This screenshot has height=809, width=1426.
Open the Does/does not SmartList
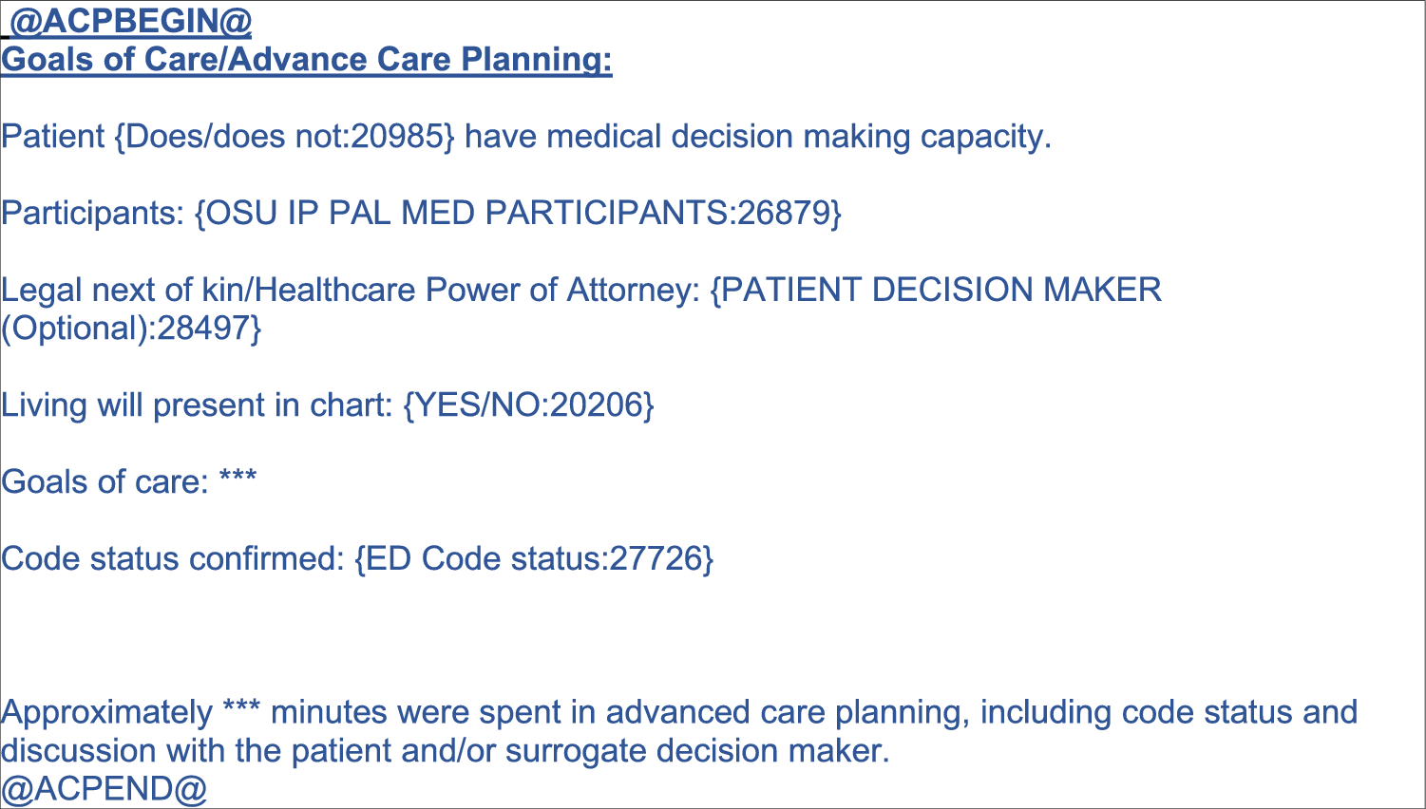point(284,137)
